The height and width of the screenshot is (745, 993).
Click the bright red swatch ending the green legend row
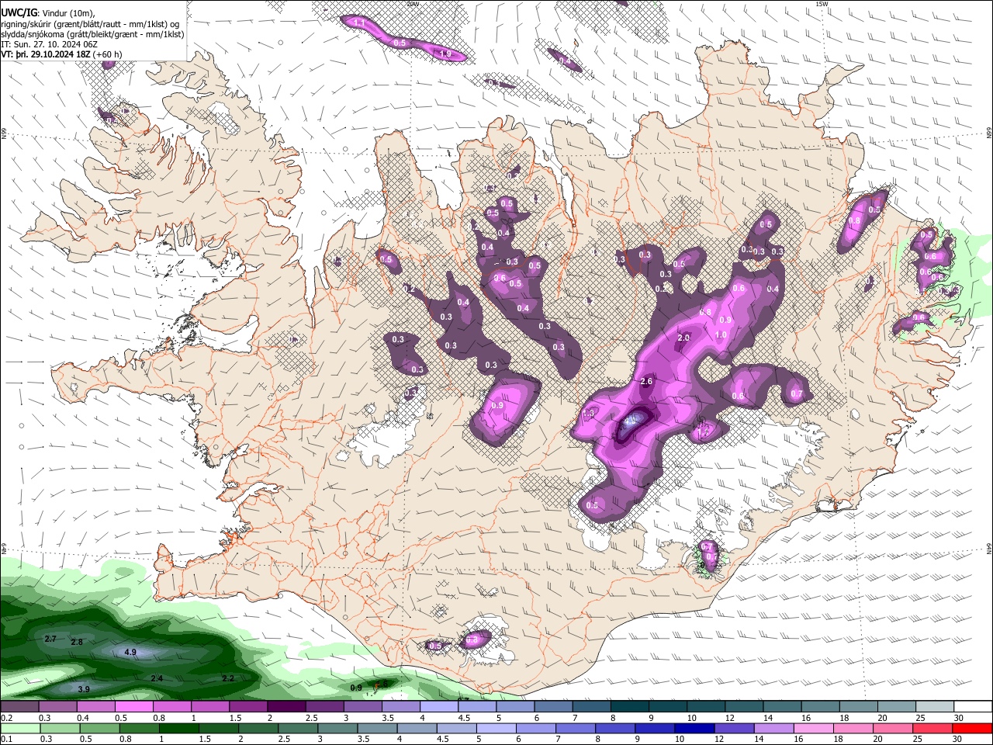pos(972,728)
